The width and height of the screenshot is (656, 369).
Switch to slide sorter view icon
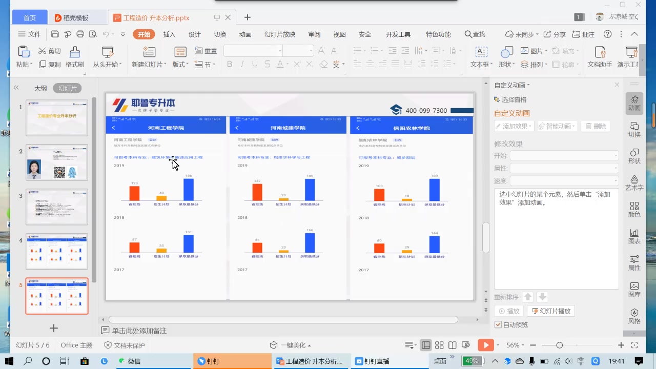click(x=439, y=345)
